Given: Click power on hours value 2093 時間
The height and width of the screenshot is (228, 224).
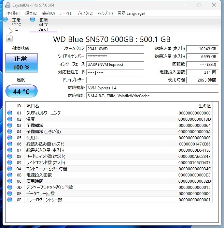Looking at the screenshot, I should [x=203, y=80].
